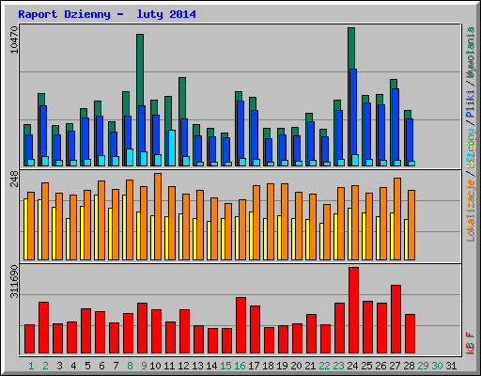Click the Raport Dzienny luty 2014 title
481x376 pixels.
(x=107, y=14)
